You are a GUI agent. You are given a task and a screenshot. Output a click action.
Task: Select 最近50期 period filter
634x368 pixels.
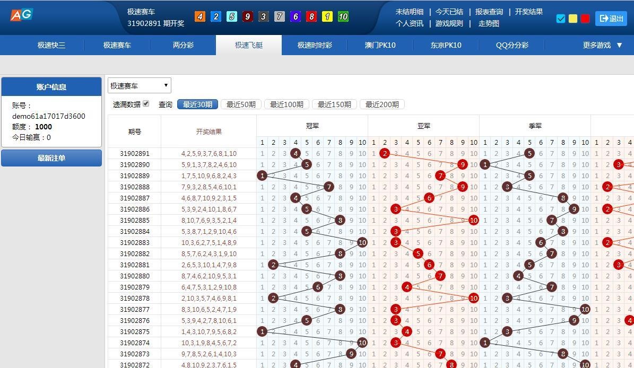(x=241, y=104)
